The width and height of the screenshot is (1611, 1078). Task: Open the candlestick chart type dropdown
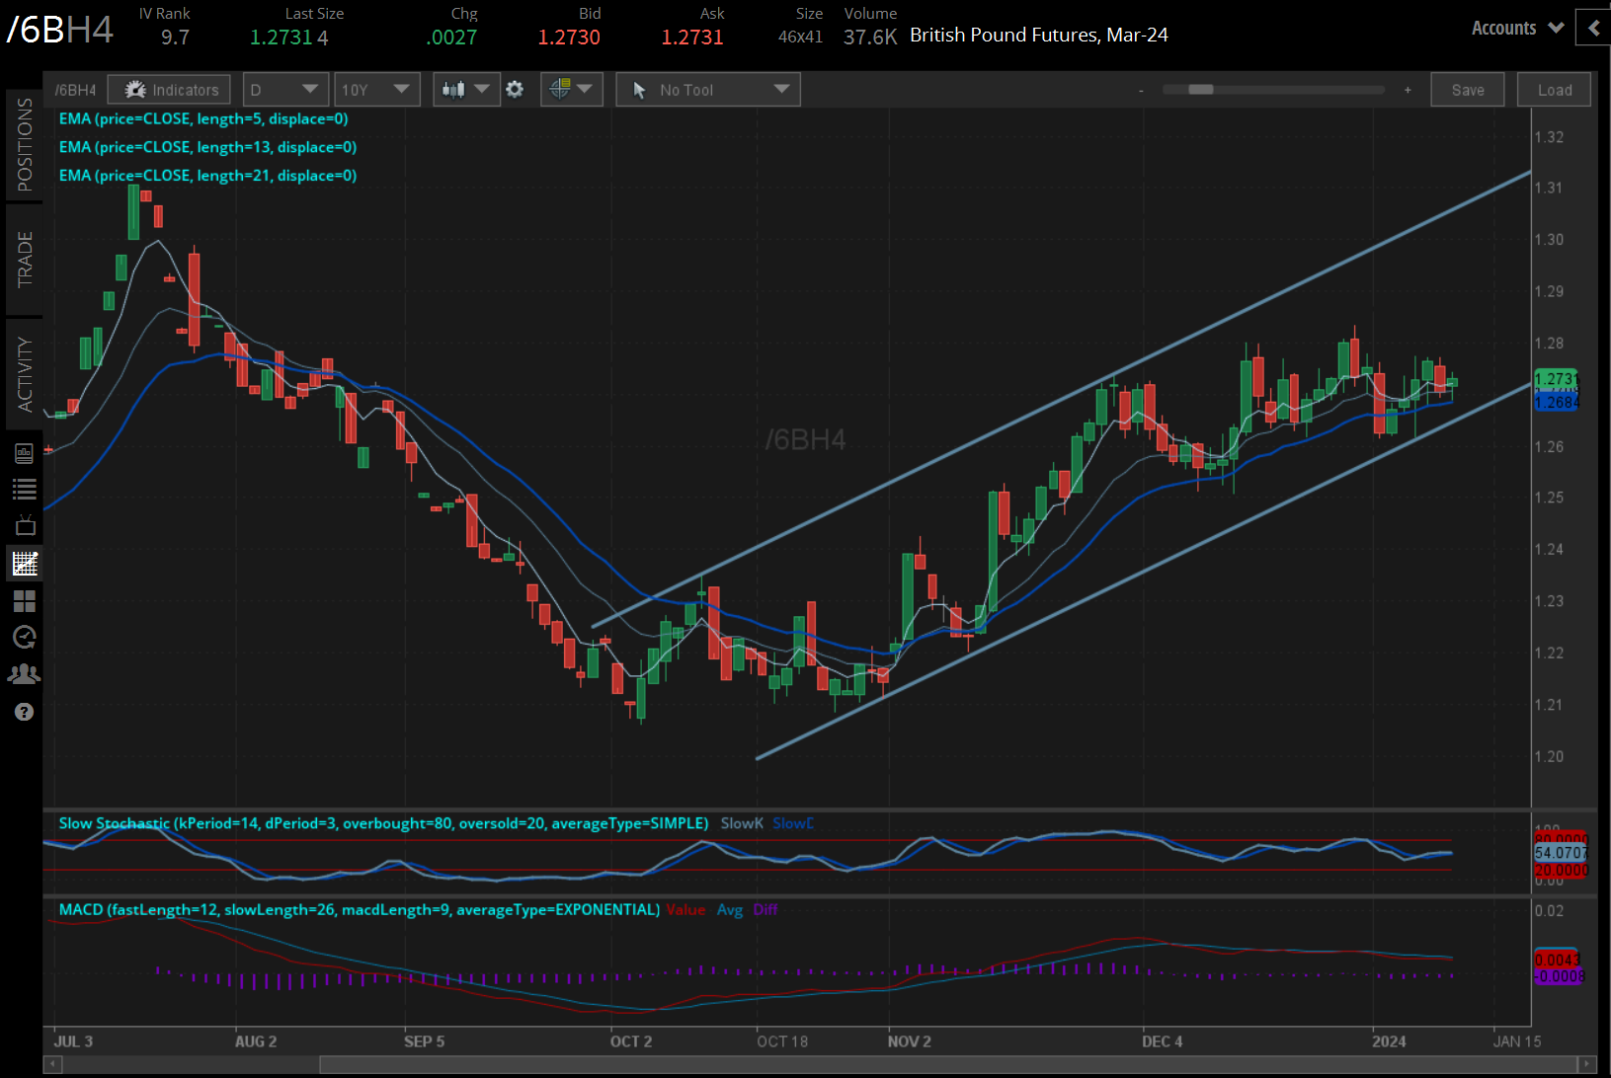tap(465, 90)
